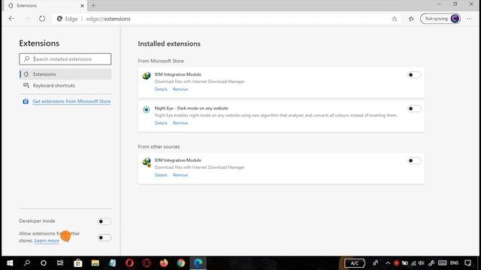Launch Firefox from taskbar
The image size is (481, 270).
coord(164,263)
